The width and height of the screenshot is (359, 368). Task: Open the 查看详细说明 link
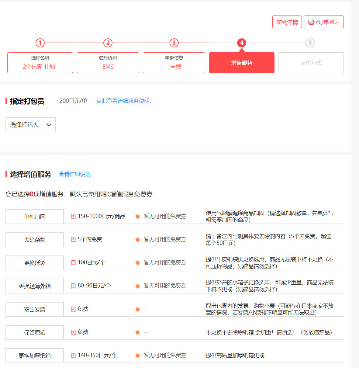coord(74,174)
